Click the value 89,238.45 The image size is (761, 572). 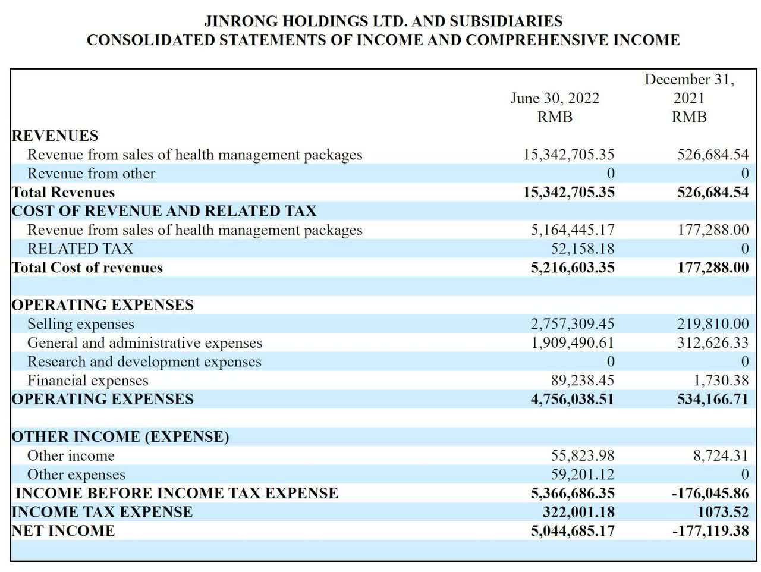point(582,381)
